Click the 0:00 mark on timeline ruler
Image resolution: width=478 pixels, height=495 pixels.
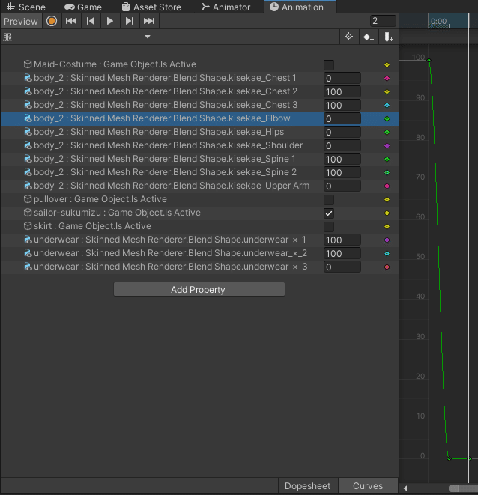point(438,22)
